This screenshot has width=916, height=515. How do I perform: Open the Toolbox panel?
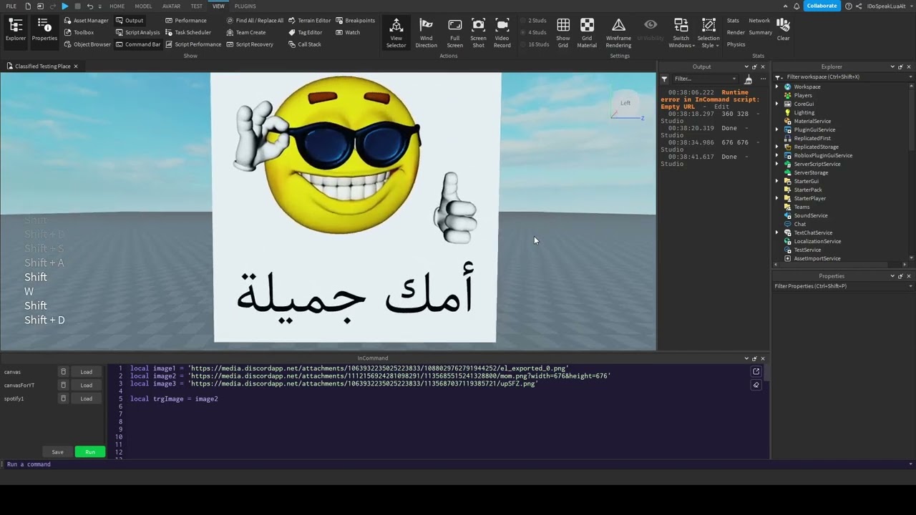[79, 32]
